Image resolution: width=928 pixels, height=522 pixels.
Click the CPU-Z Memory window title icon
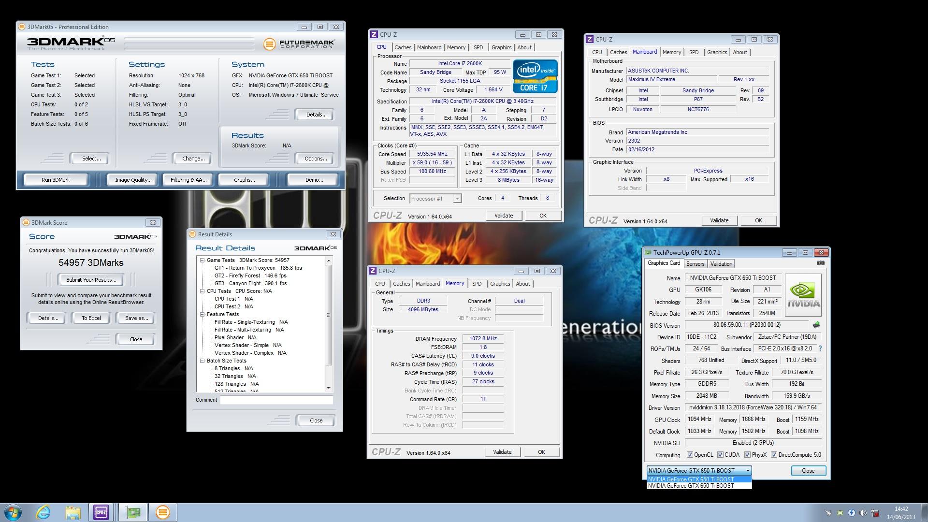[x=373, y=271]
